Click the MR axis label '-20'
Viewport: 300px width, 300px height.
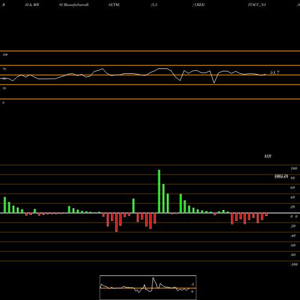click(293, 226)
